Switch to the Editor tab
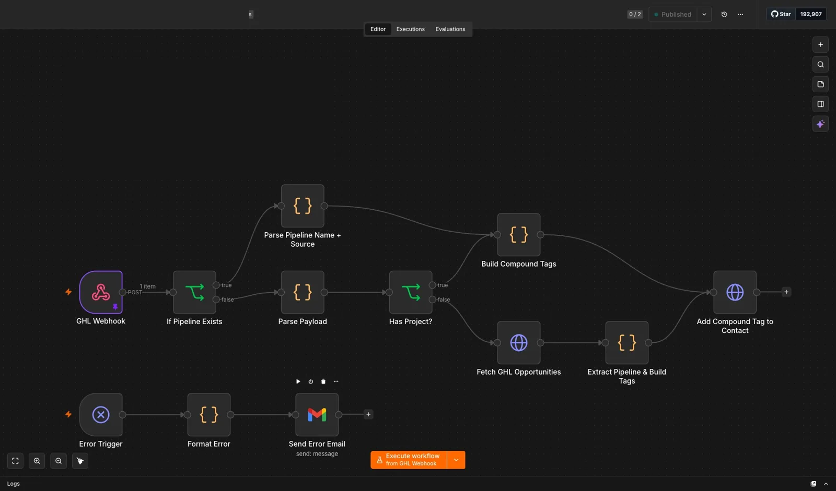 click(378, 29)
